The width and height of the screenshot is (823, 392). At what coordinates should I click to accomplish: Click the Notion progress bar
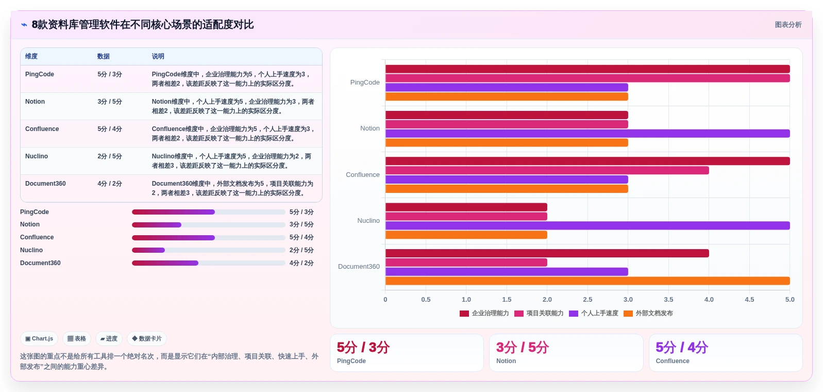pos(209,225)
